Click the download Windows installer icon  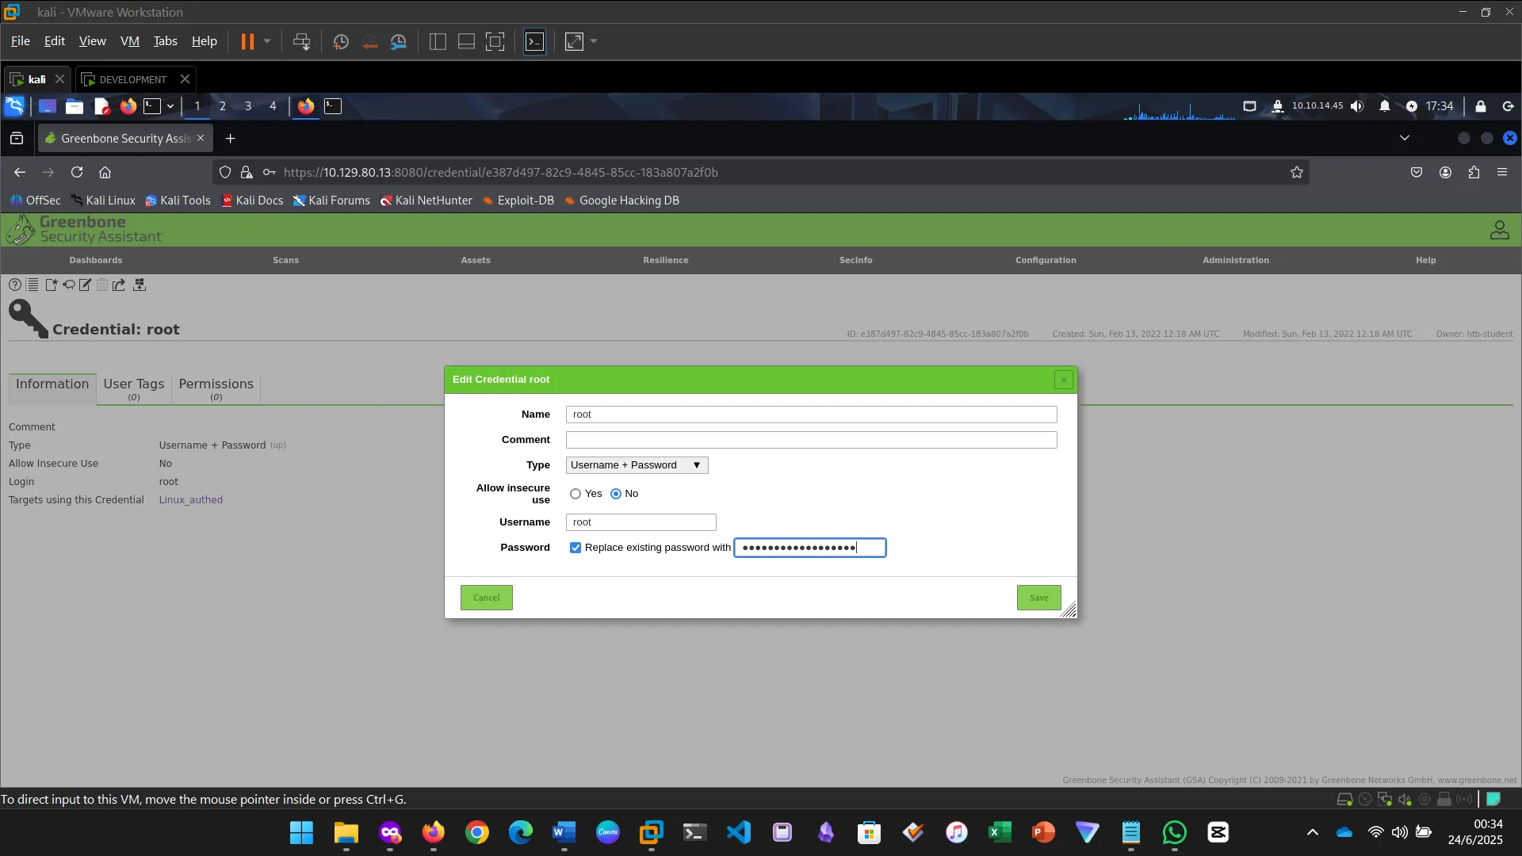[140, 285]
